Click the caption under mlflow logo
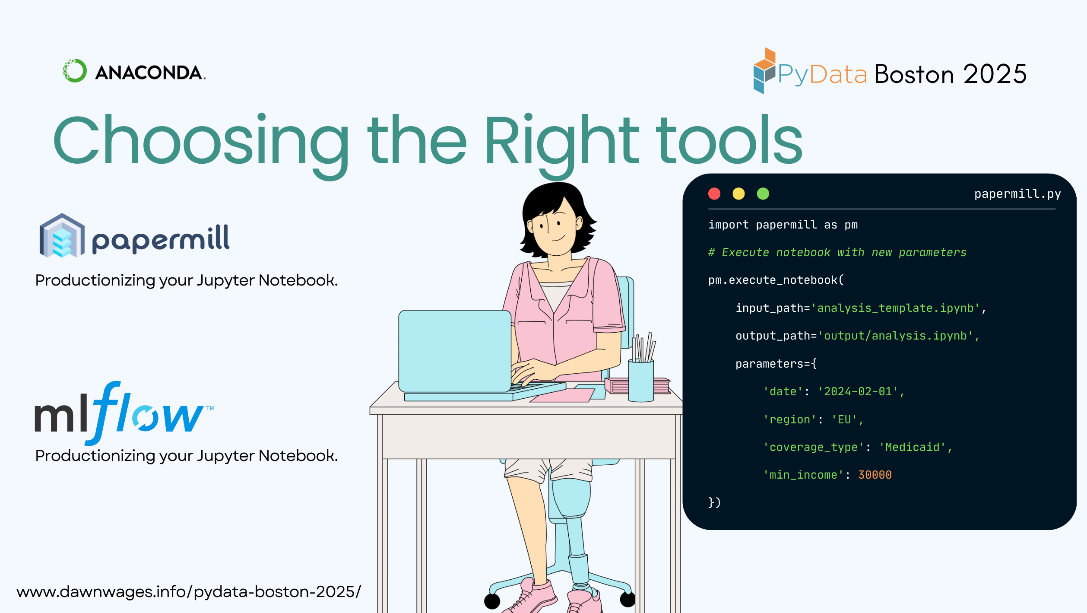Viewport: 1087px width, 613px height. pyautogui.click(x=187, y=456)
